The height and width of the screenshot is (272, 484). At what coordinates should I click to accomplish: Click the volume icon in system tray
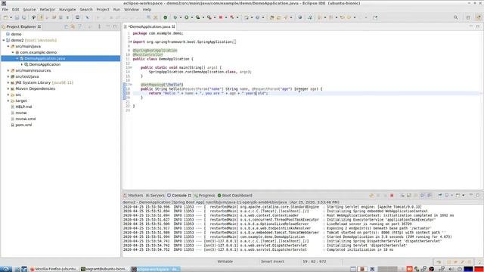coord(451,269)
